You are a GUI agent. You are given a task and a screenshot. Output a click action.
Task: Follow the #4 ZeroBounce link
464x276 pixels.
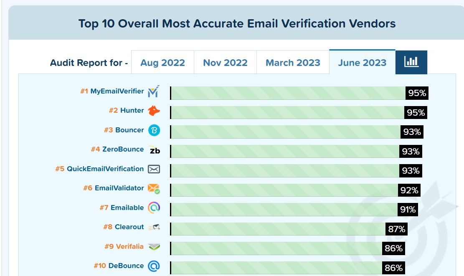coord(123,149)
